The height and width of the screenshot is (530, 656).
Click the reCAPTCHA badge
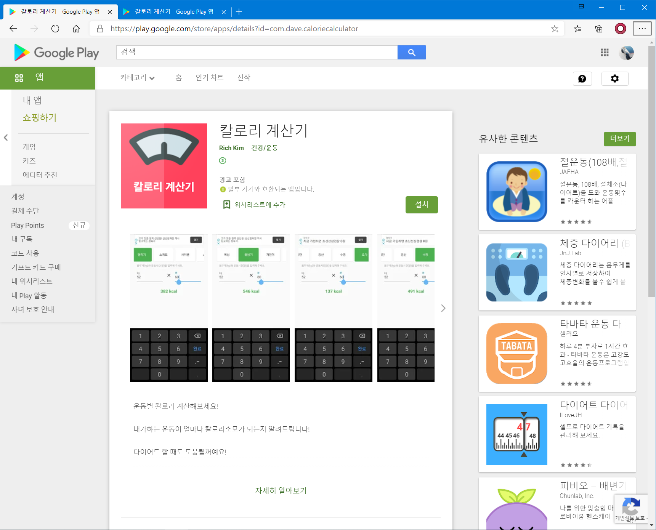[631, 509]
